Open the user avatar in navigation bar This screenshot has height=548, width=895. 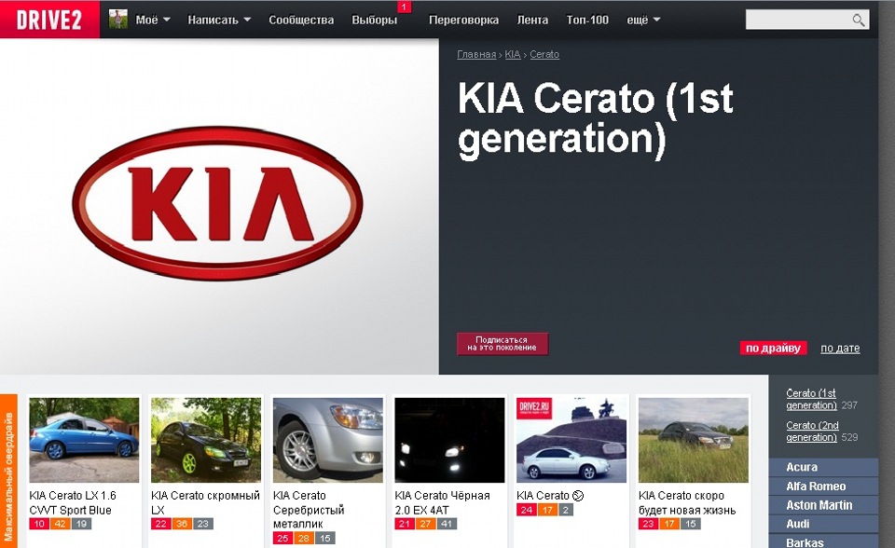(x=118, y=20)
